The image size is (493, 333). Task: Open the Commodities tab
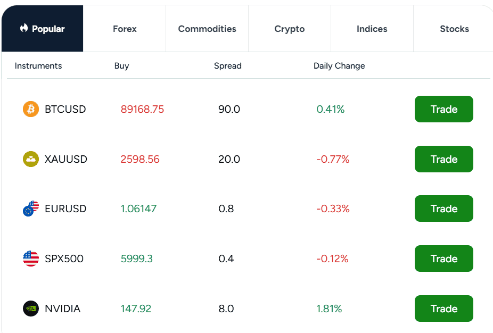click(207, 29)
